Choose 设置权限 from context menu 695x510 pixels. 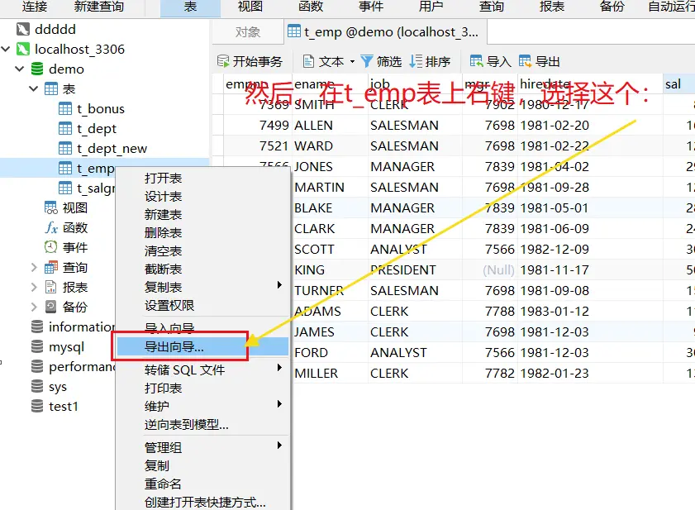pos(169,306)
